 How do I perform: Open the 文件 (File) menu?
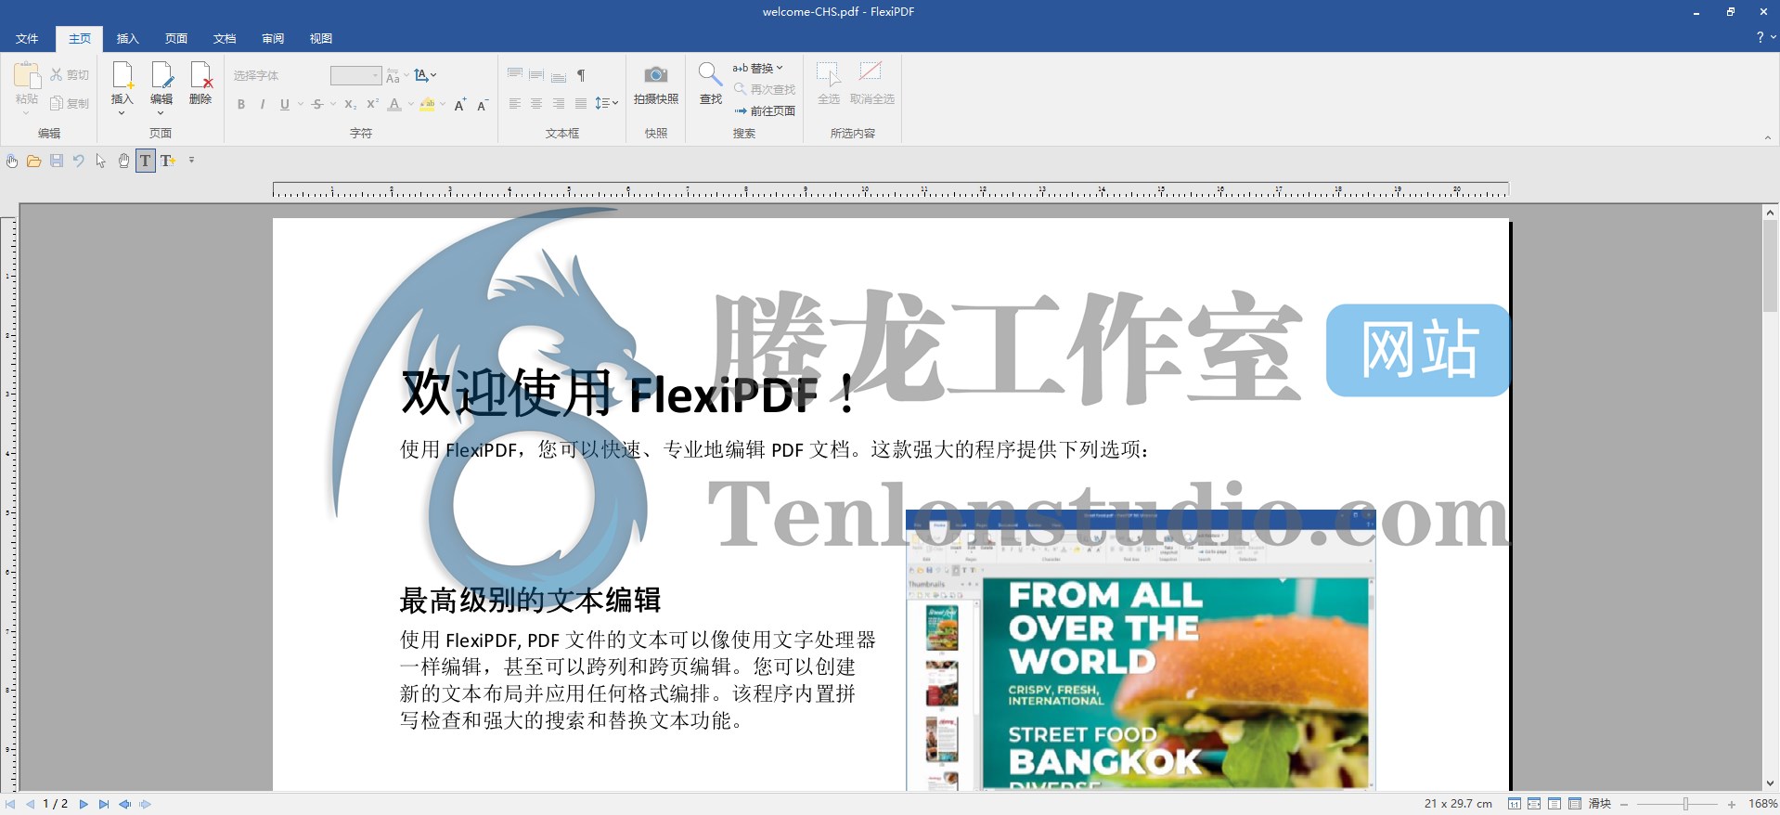coord(27,38)
